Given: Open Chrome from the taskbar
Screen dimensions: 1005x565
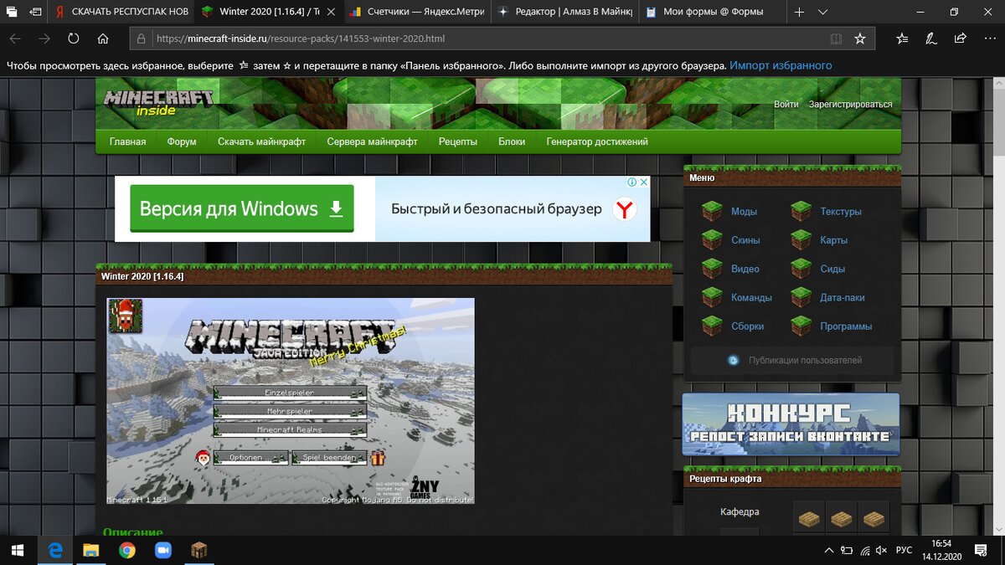Looking at the screenshot, I should (x=127, y=550).
